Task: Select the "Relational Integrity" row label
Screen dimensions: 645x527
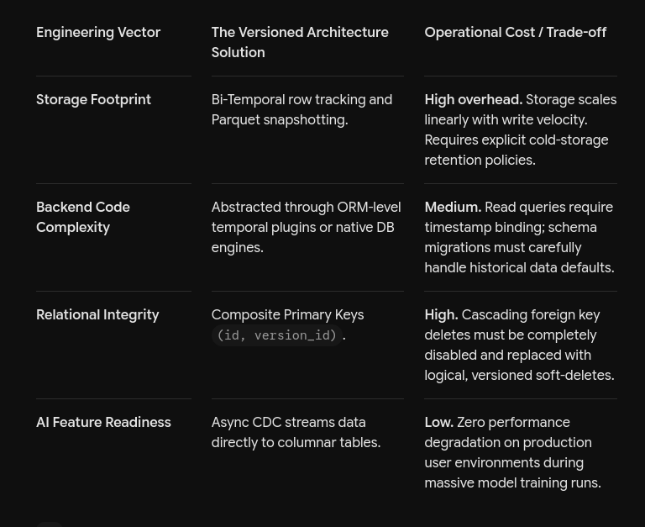Action: (97, 314)
